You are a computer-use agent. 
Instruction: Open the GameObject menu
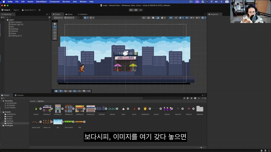41,2
